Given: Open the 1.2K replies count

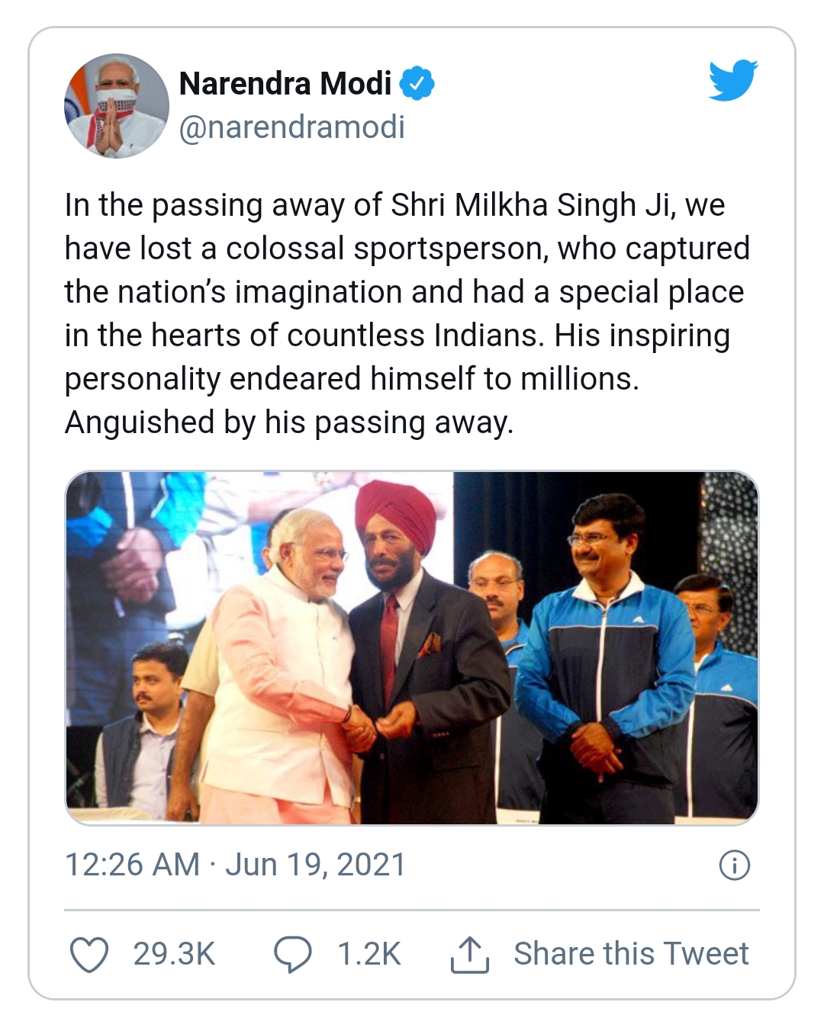Looking at the screenshot, I should pyautogui.click(x=369, y=954).
